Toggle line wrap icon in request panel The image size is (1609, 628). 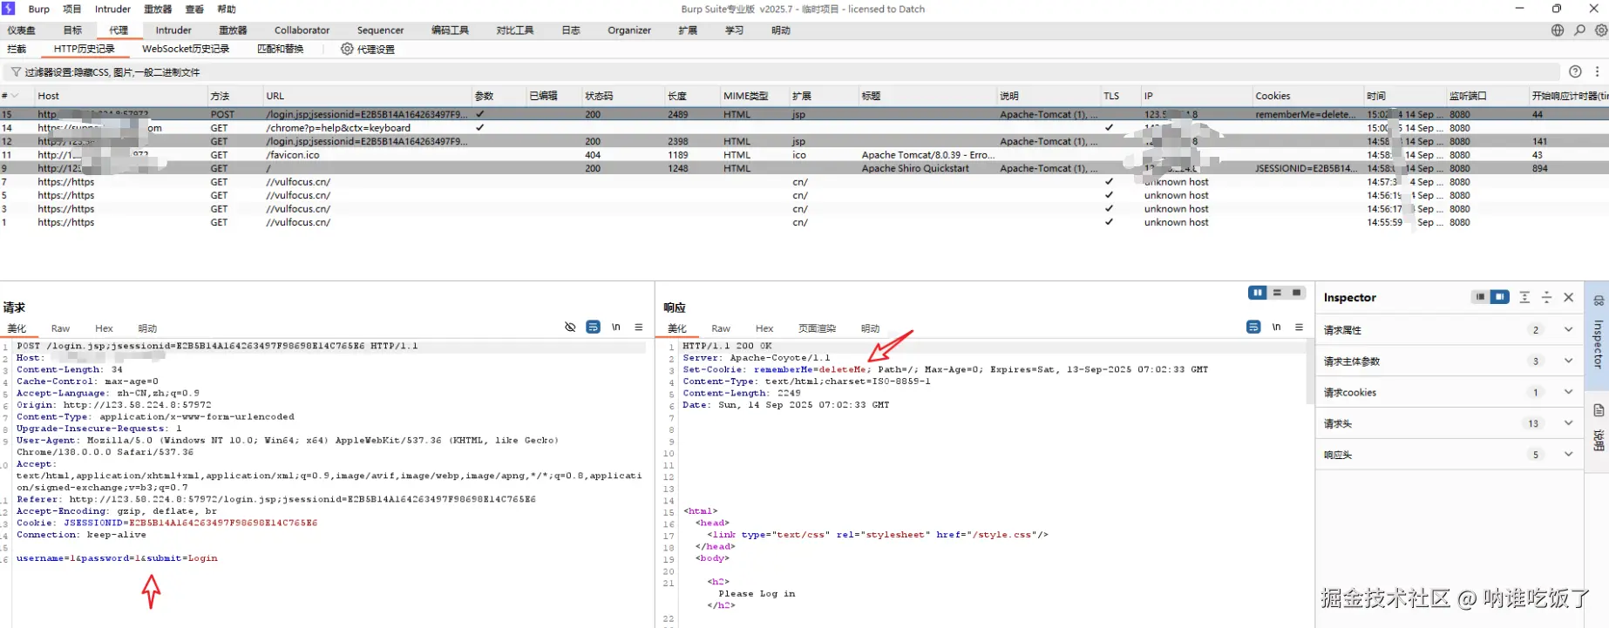593,328
